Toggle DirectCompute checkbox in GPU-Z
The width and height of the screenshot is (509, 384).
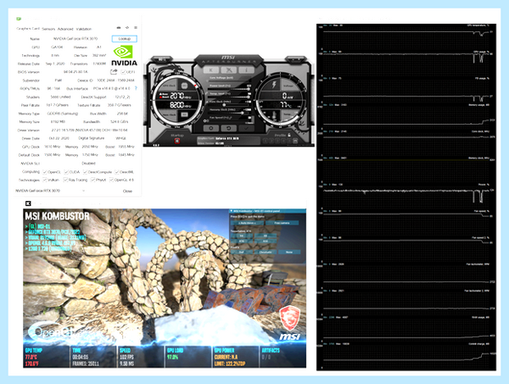click(x=85, y=172)
